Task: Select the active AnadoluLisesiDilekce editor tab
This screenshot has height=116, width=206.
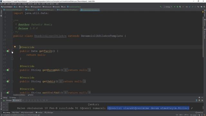Action: tap(90, 10)
